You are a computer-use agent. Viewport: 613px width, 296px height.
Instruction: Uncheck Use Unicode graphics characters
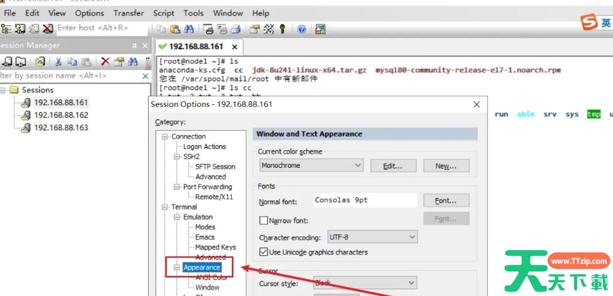(264, 252)
